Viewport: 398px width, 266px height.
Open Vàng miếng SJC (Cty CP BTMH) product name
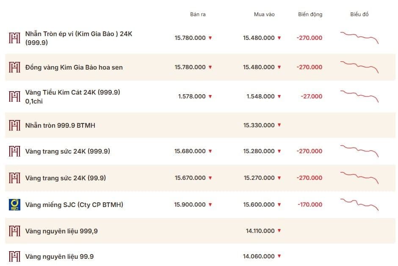[74, 205]
